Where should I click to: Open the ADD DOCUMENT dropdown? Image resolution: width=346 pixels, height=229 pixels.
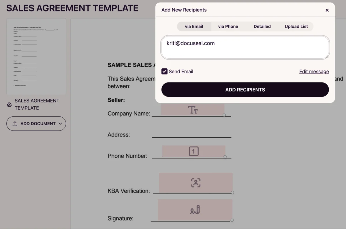(x=36, y=124)
